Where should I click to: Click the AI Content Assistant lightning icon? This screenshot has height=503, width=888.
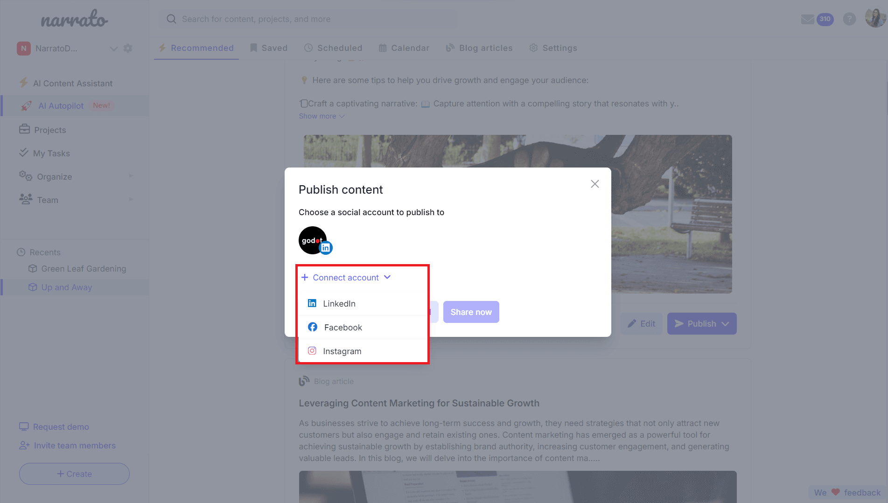[24, 83]
